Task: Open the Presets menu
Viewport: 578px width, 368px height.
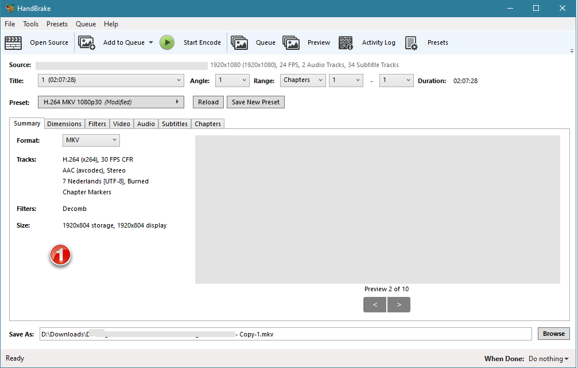Action: pos(57,24)
